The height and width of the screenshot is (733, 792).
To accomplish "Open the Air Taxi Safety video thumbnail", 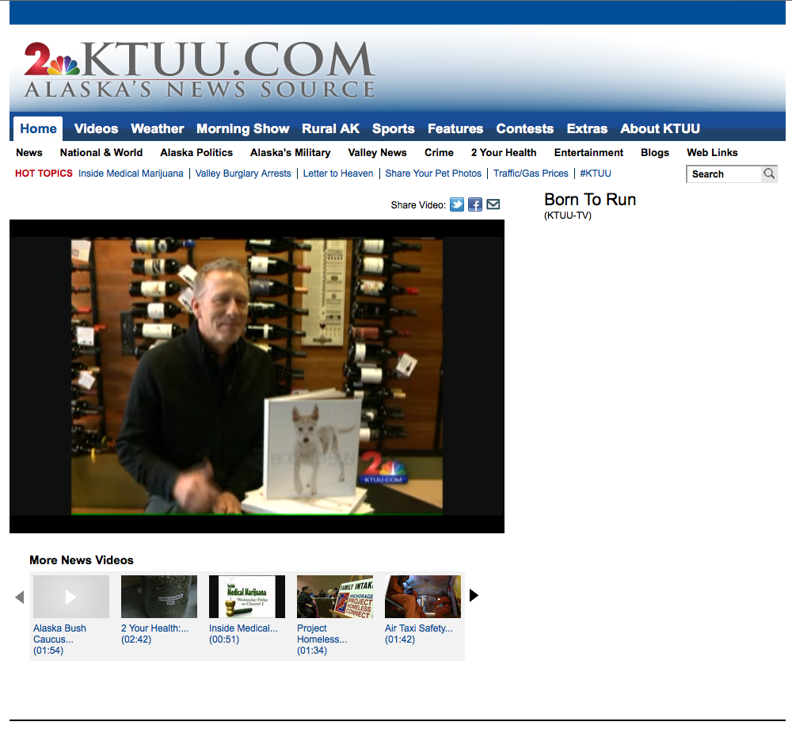I will (x=423, y=597).
